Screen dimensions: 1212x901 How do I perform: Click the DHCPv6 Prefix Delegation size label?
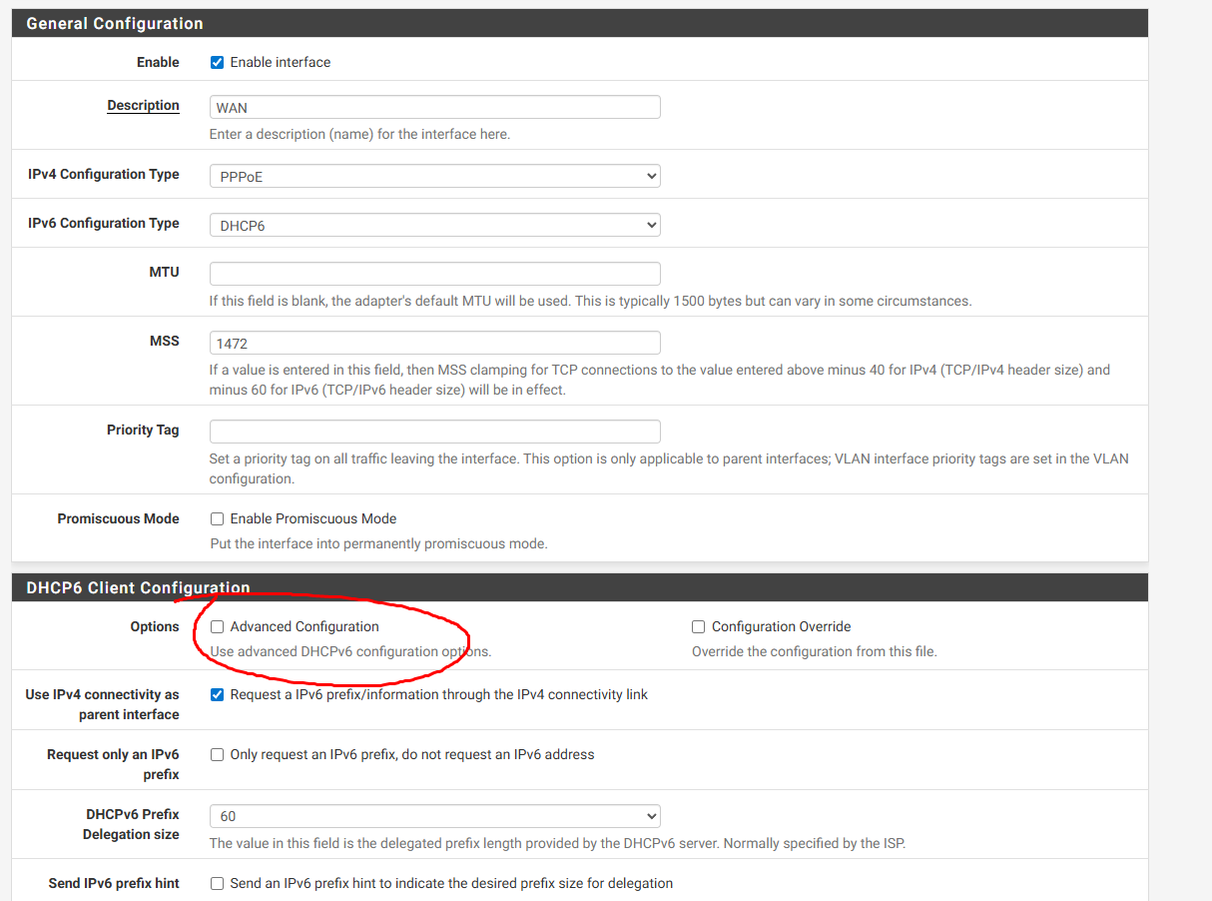tap(131, 824)
